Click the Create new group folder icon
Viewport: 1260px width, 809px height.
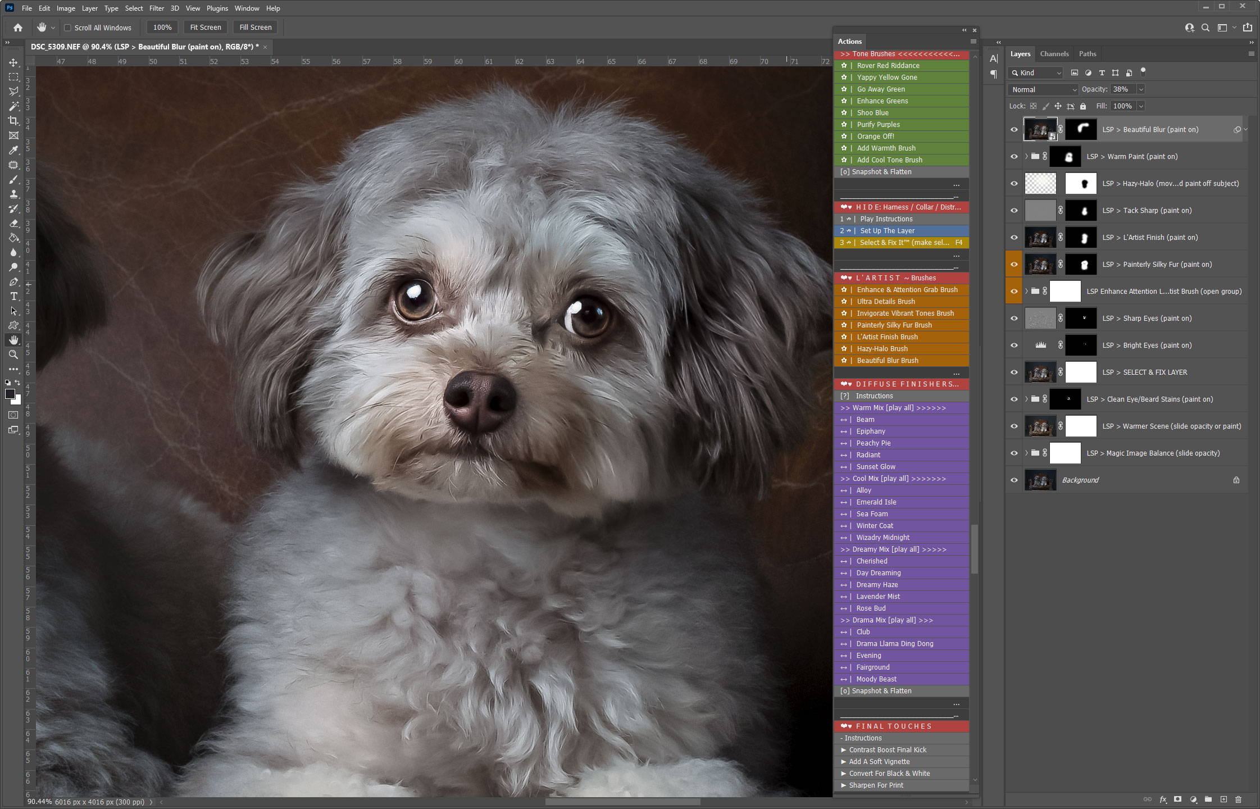[x=1208, y=799]
